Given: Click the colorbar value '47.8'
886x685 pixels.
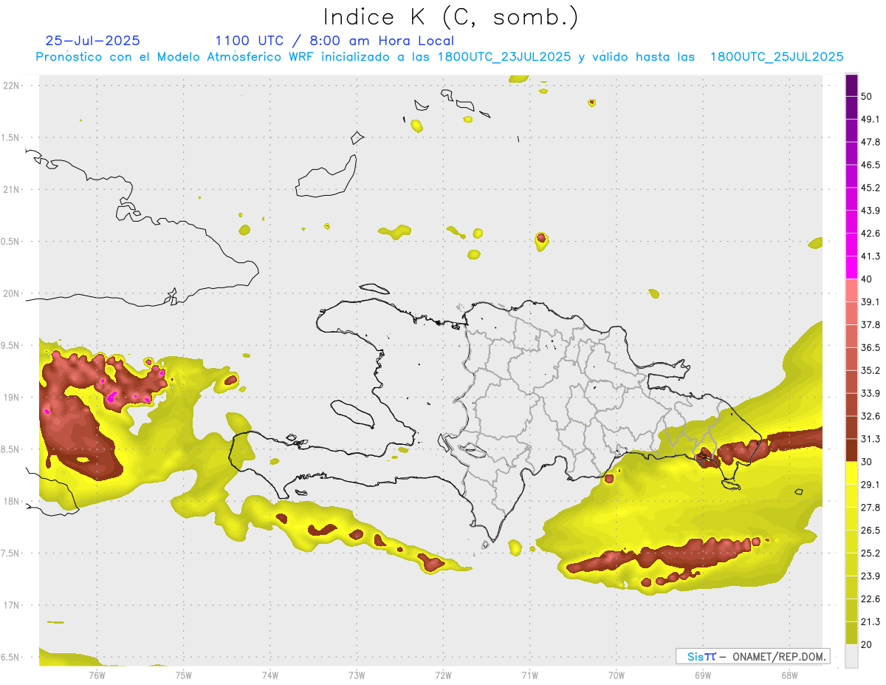Looking at the screenshot, I should (870, 142).
